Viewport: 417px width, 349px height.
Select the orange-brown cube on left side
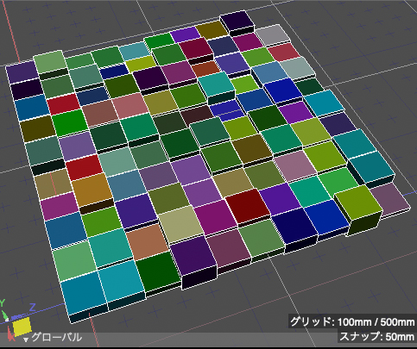(92, 189)
